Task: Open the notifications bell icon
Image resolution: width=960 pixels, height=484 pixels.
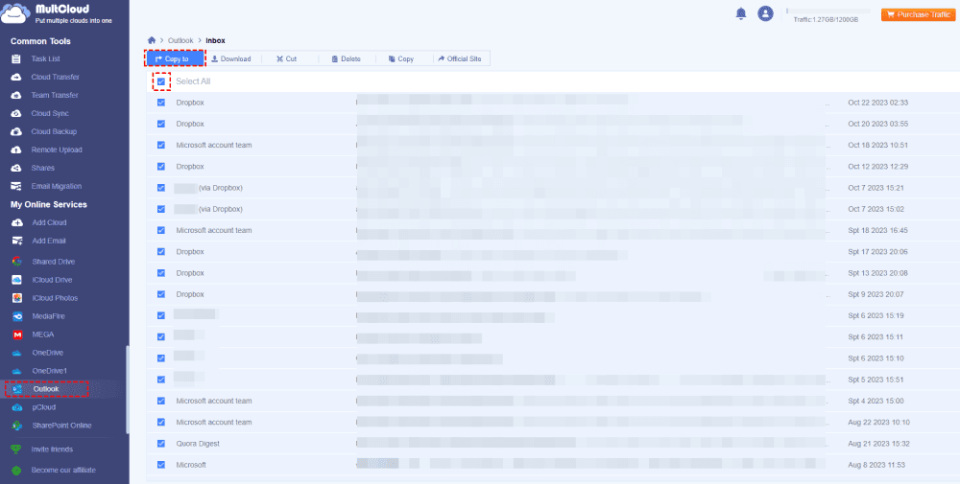Action: coord(741,13)
